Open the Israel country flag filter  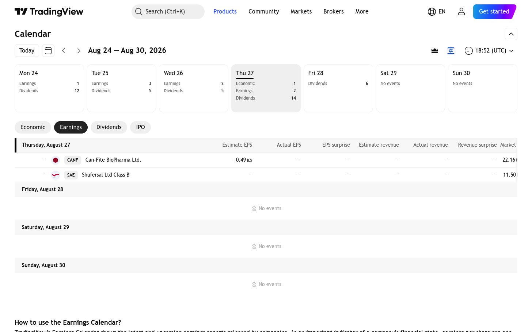click(451, 51)
